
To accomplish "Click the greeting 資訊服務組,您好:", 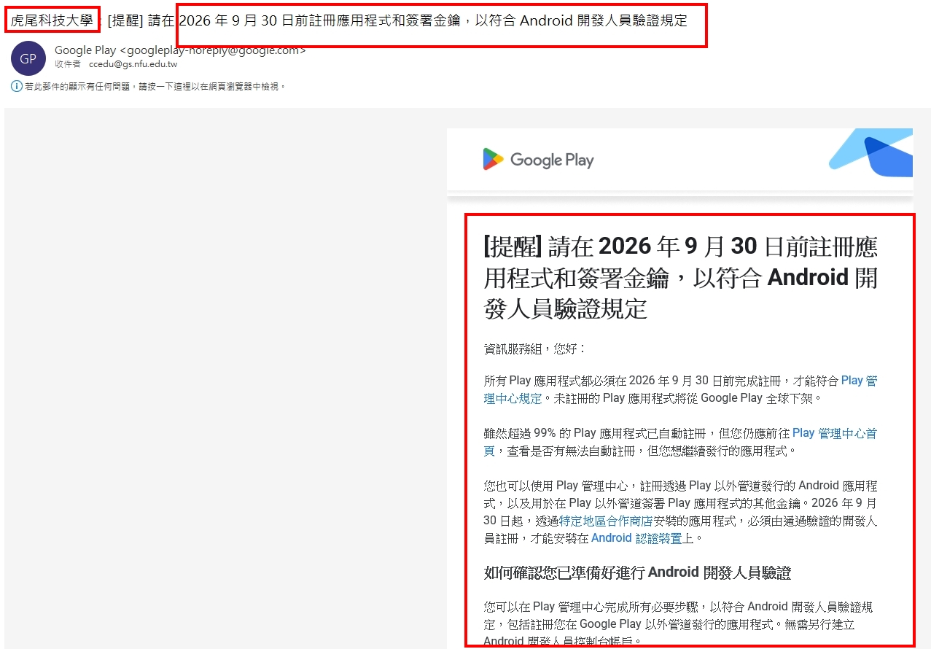I will click(x=535, y=349).
